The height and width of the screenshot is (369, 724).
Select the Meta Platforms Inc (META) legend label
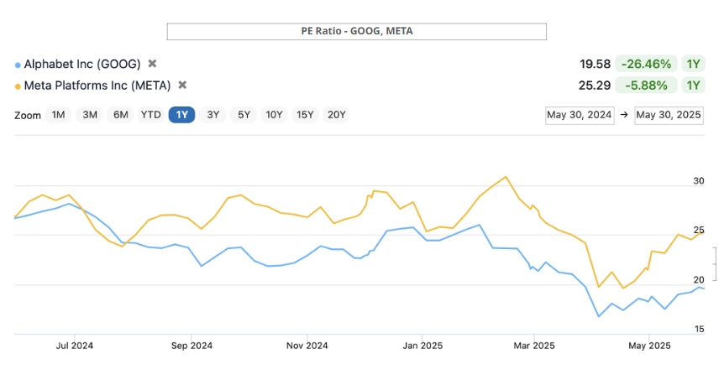tap(97, 86)
